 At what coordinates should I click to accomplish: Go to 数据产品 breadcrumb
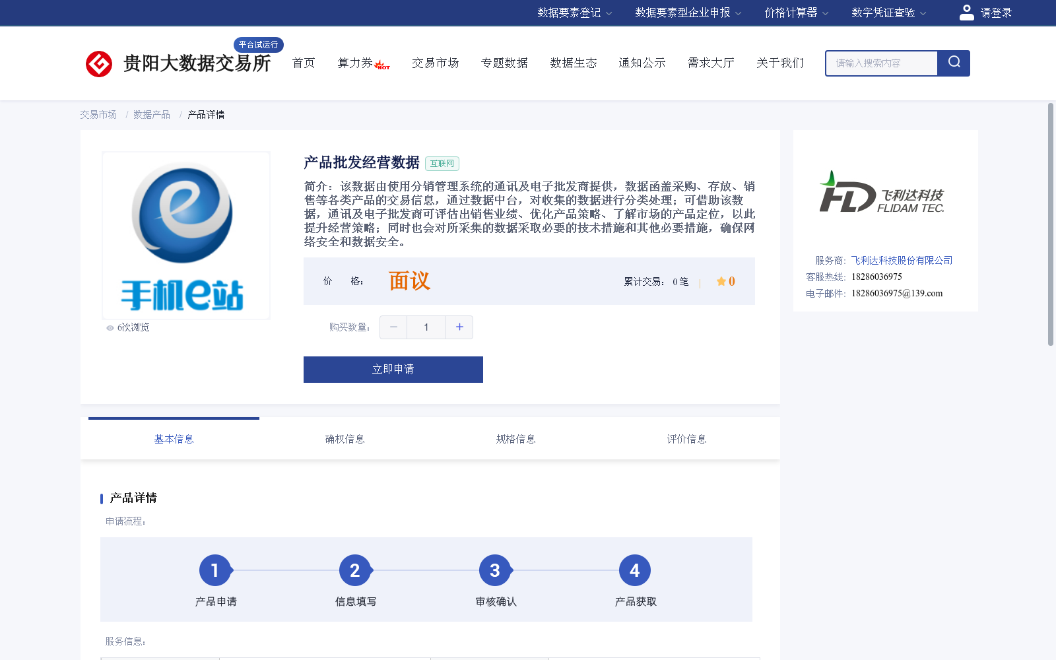[152, 115]
